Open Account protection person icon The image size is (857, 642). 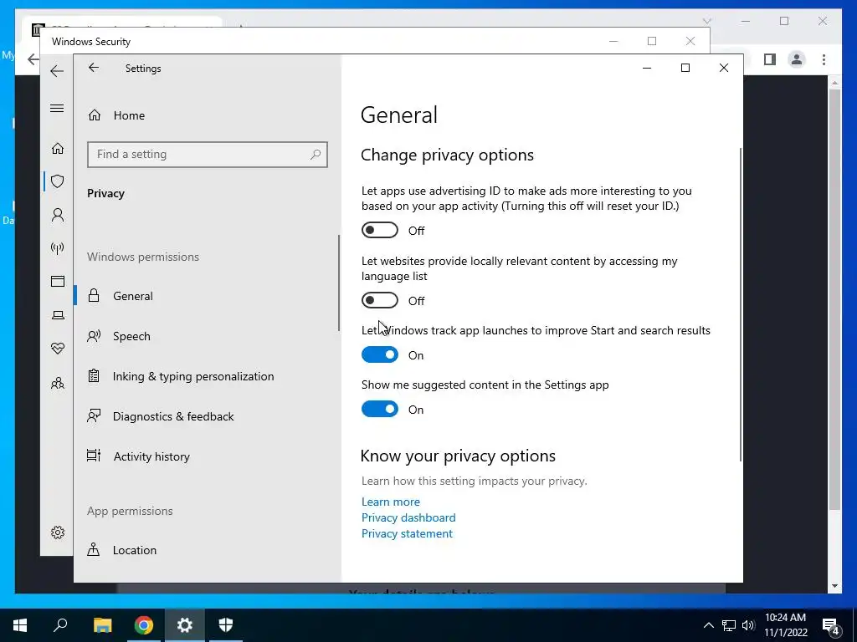point(58,215)
